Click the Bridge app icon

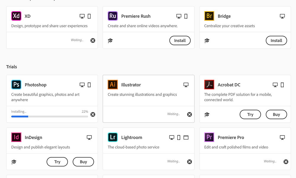tap(209, 16)
